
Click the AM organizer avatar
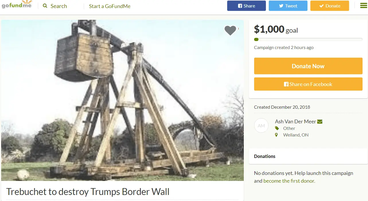point(261,126)
